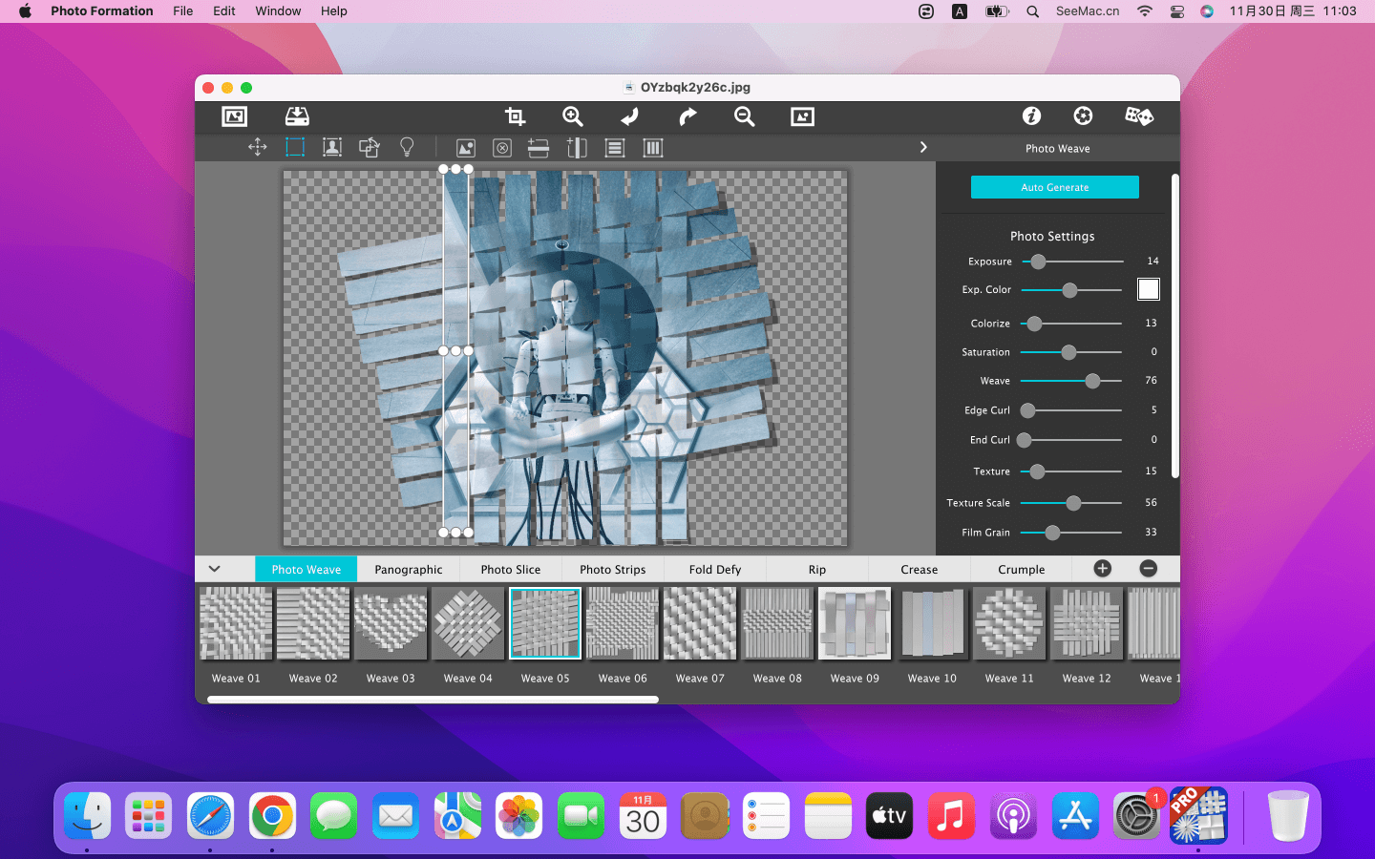Toggle the vertical strips layout icon
This screenshot has width=1375, height=859.
pyautogui.click(x=653, y=148)
